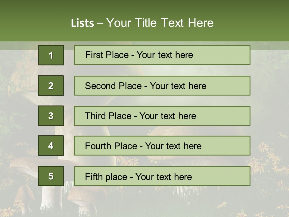Click the number 1 box

(x=51, y=55)
